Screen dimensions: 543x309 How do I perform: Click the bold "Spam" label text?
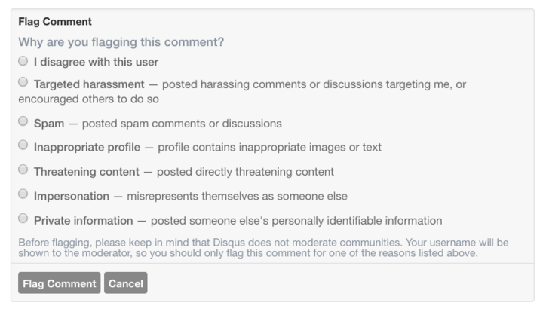click(x=49, y=124)
